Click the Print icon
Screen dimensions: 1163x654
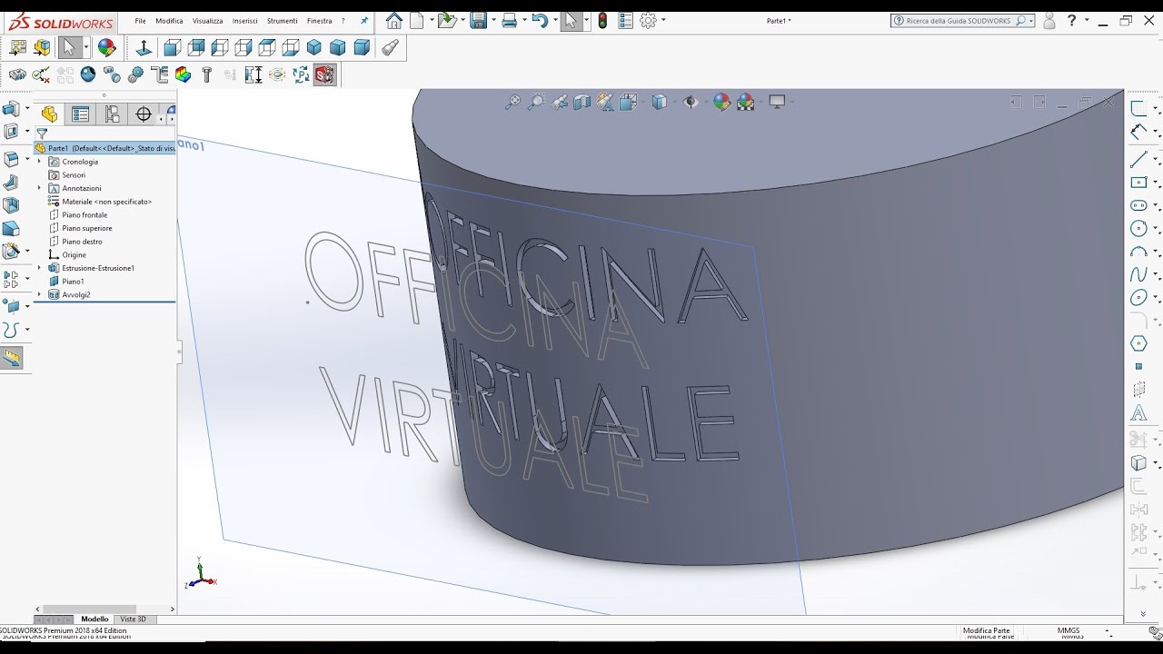click(x=509, y=20)
